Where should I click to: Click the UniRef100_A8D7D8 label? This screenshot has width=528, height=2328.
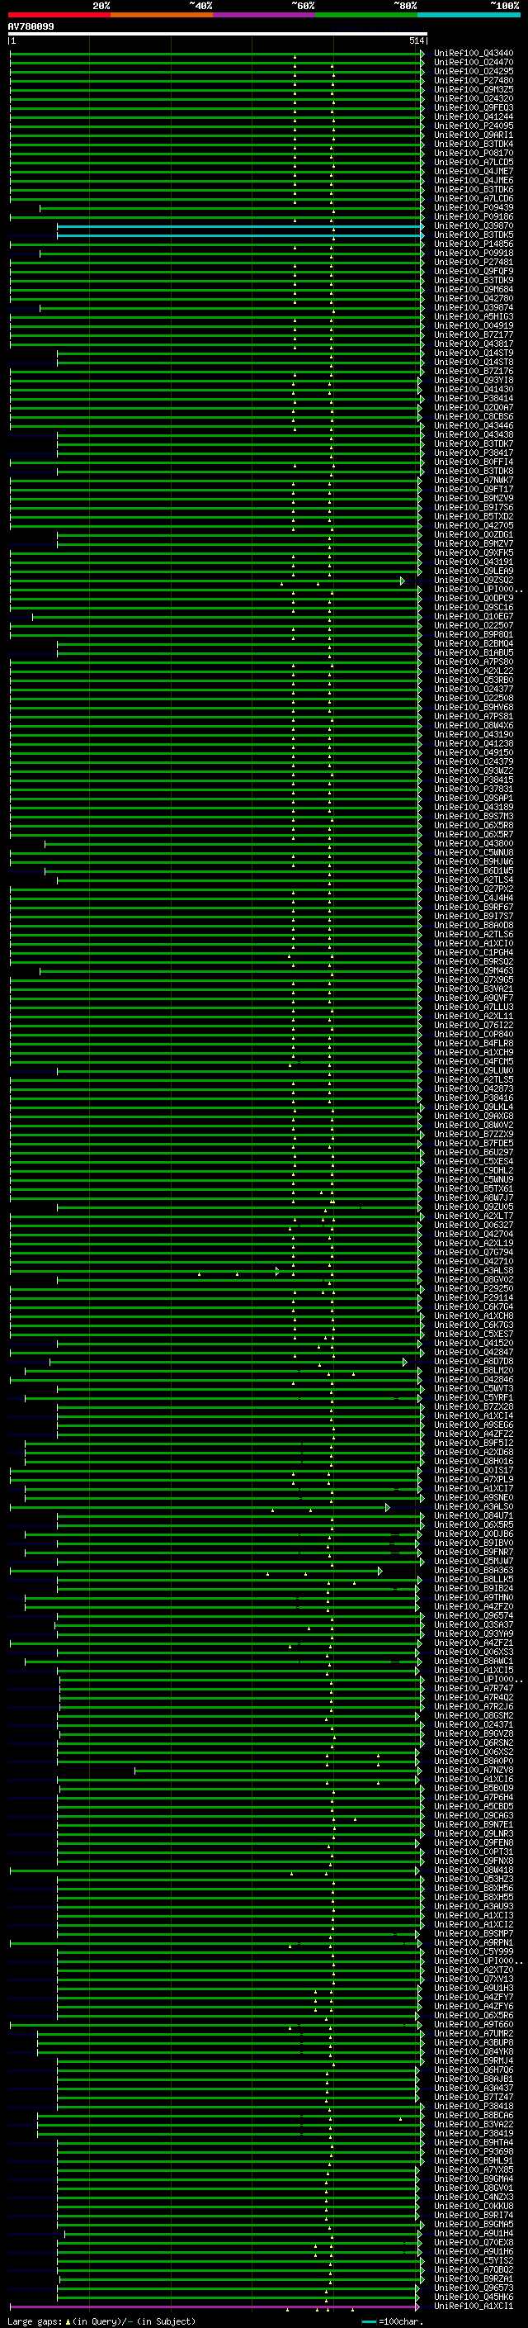[x=474, y=1362]
